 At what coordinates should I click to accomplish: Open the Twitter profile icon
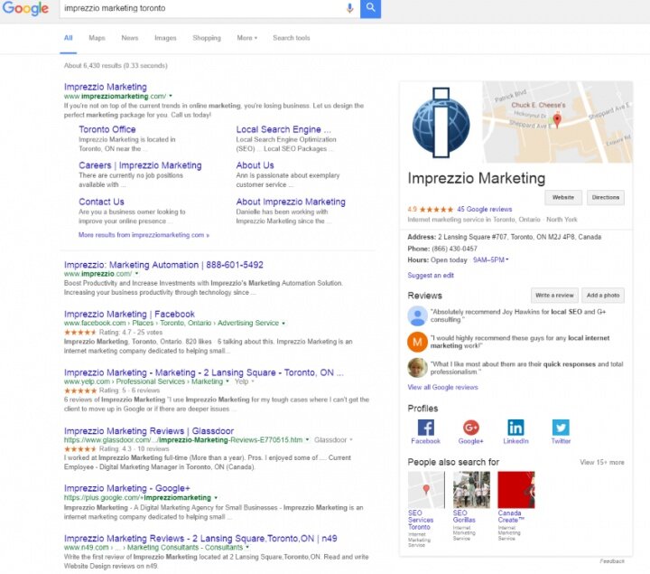pyautogui.click(x=561, y=427)
